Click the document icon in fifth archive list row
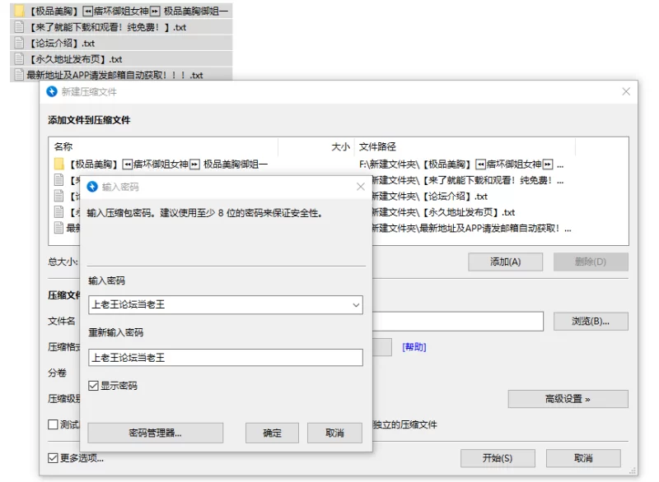 tap(59, 228)
